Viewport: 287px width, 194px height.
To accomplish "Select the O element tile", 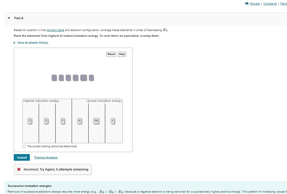I will click(x=30, y=121).
